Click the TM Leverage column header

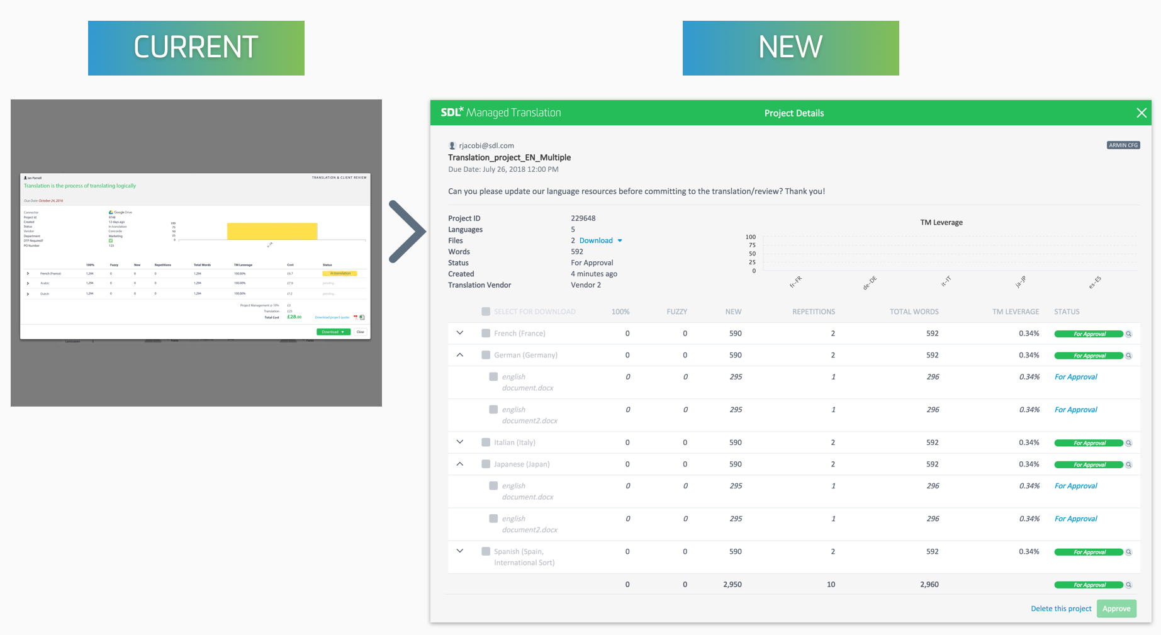click(x=1016, y=312)
